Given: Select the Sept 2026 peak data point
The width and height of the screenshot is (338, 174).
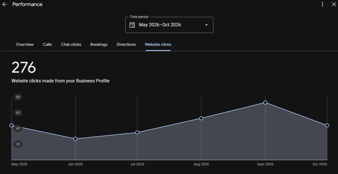Looking at the screenshot, I should (x=265, y=102).
